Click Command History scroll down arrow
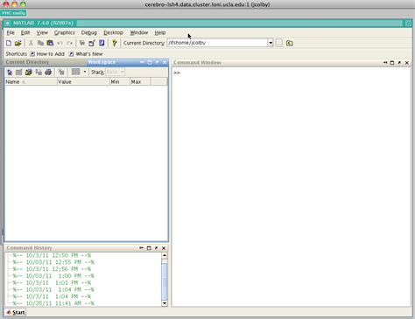The image size is (415, 319). click(x=165, y=303)
